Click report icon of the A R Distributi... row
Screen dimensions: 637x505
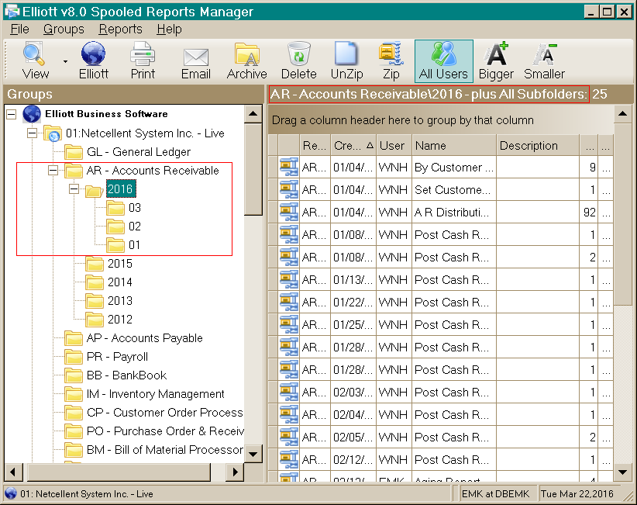click(289, 212)
